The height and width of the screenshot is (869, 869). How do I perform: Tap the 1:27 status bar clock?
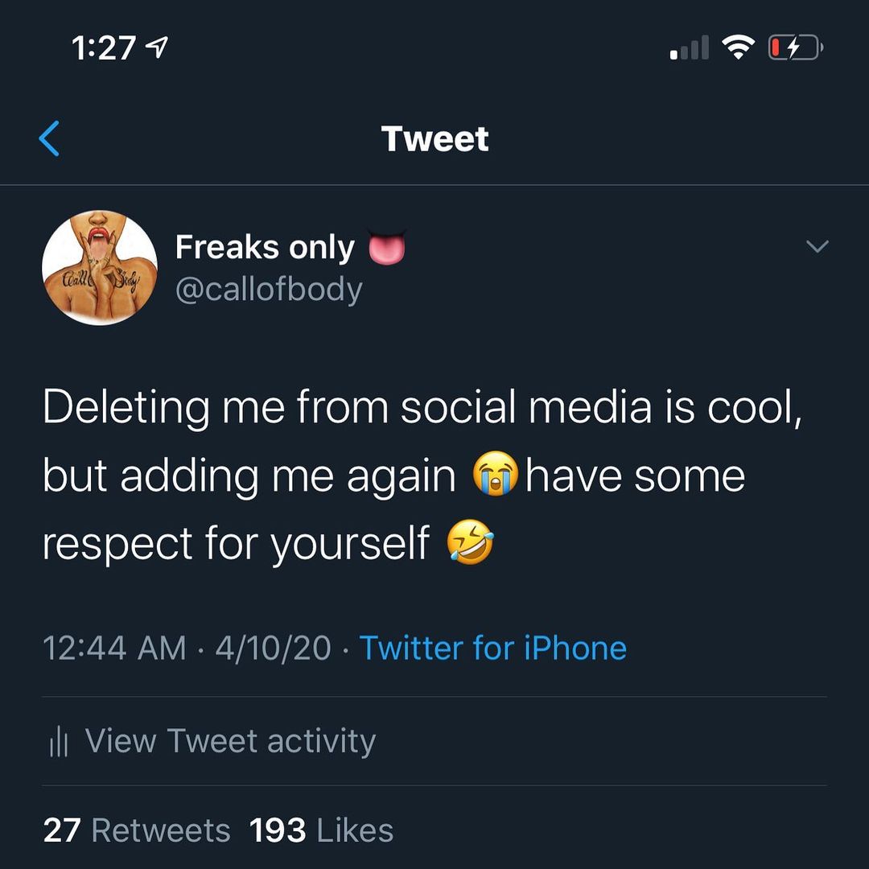point(103,49)
